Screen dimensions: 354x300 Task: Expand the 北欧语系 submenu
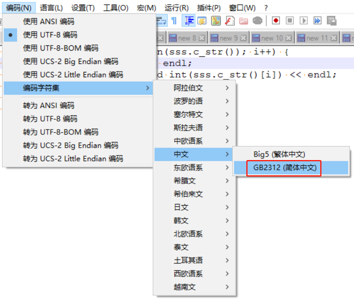(194, 234)
